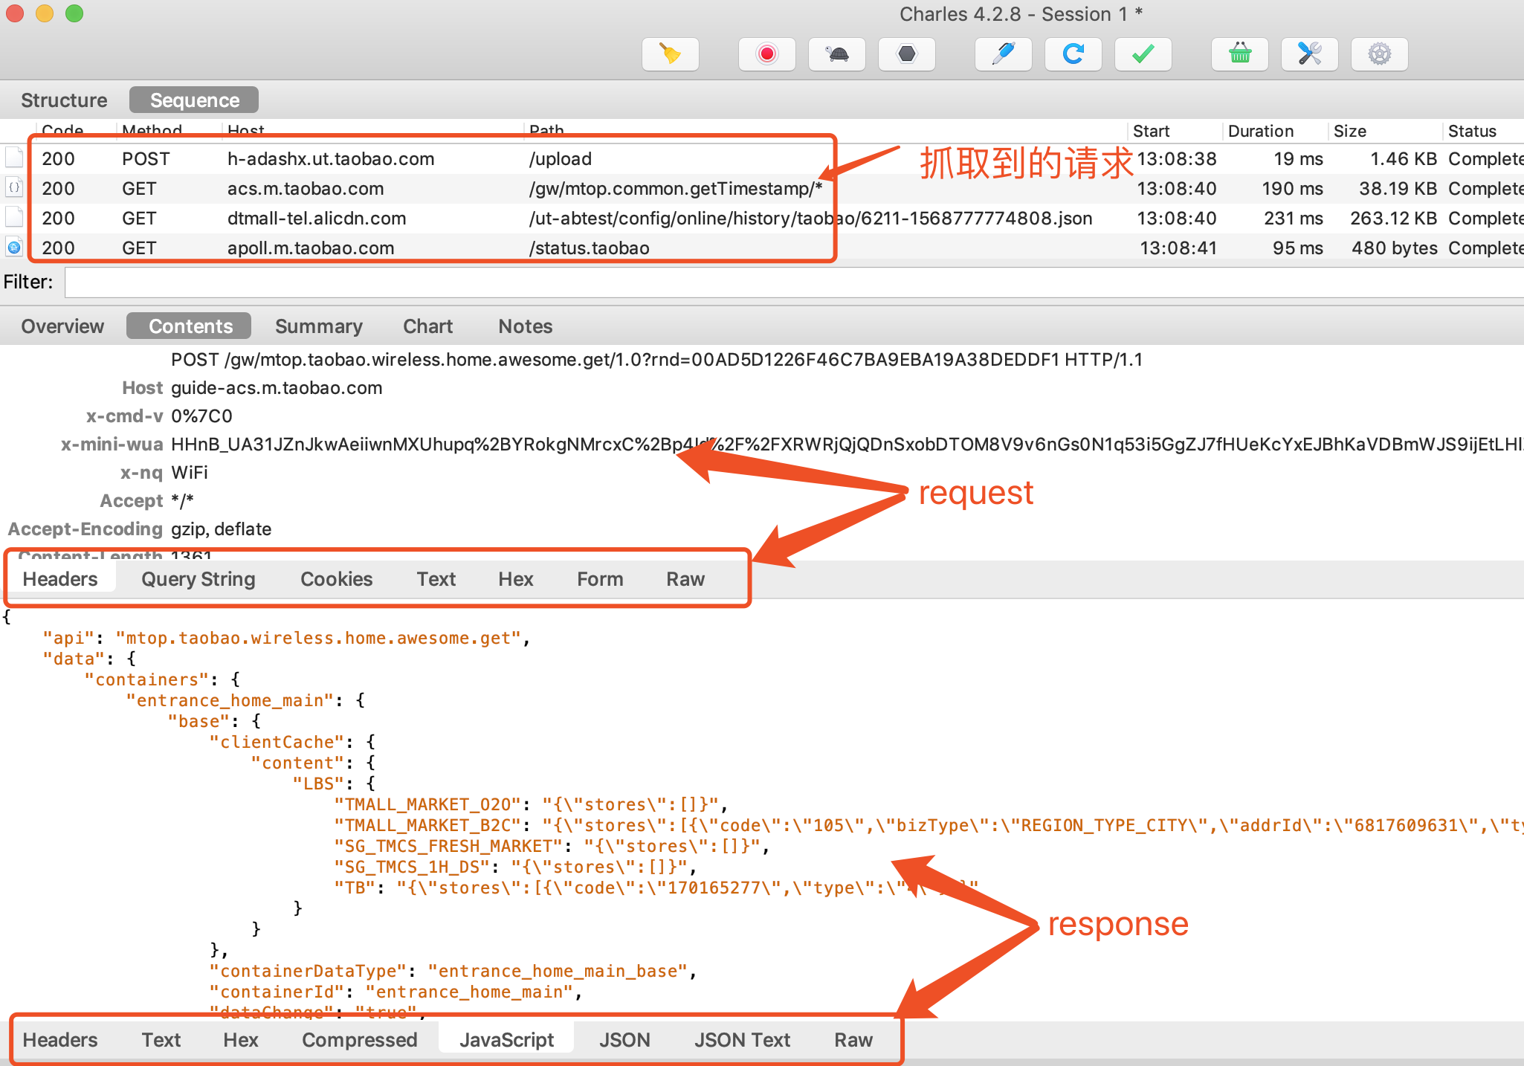Click the throttle/speed settings icon

pyautogui.click(x=836, y=54)
